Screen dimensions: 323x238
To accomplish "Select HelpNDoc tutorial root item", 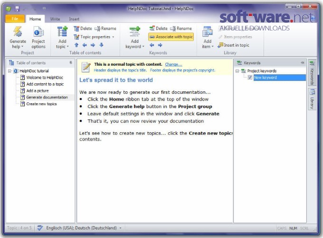I will [34, 71].
